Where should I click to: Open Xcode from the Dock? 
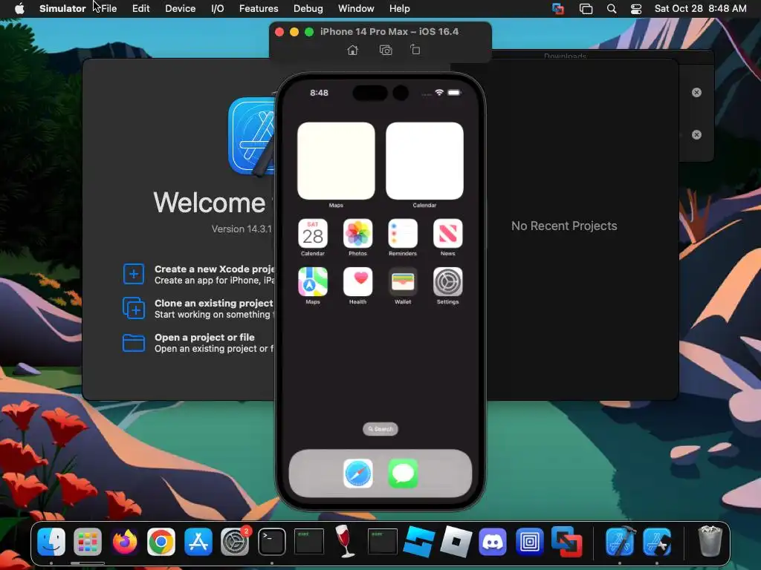coord(621,541)
